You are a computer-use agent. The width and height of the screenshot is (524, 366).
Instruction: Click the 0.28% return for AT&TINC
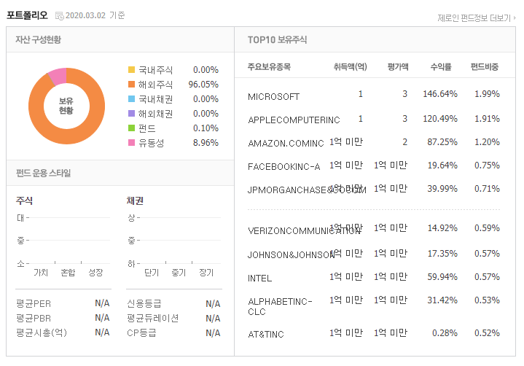point(445,333)
